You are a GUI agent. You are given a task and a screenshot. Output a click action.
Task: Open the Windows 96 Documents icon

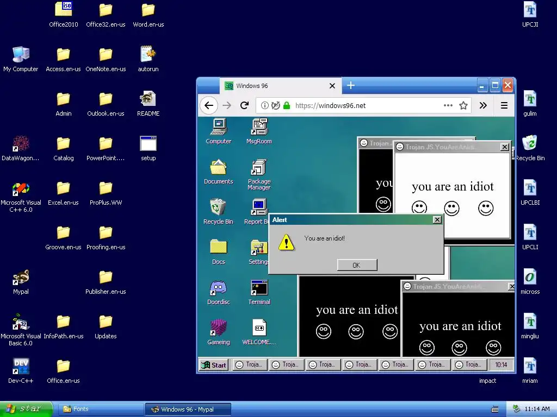pyautogui.click(x=219, y=167)
